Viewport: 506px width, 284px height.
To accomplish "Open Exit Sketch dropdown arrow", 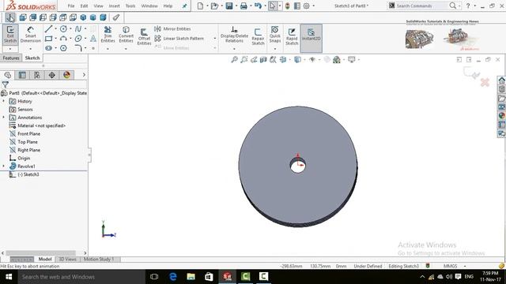I will pyautogui.click(x=10, y=49).
